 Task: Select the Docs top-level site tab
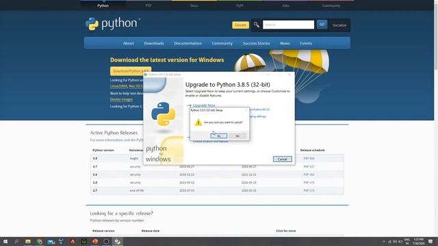[194, 5]
